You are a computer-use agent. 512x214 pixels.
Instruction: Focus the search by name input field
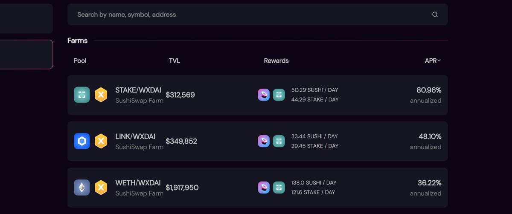pos(258,14)
